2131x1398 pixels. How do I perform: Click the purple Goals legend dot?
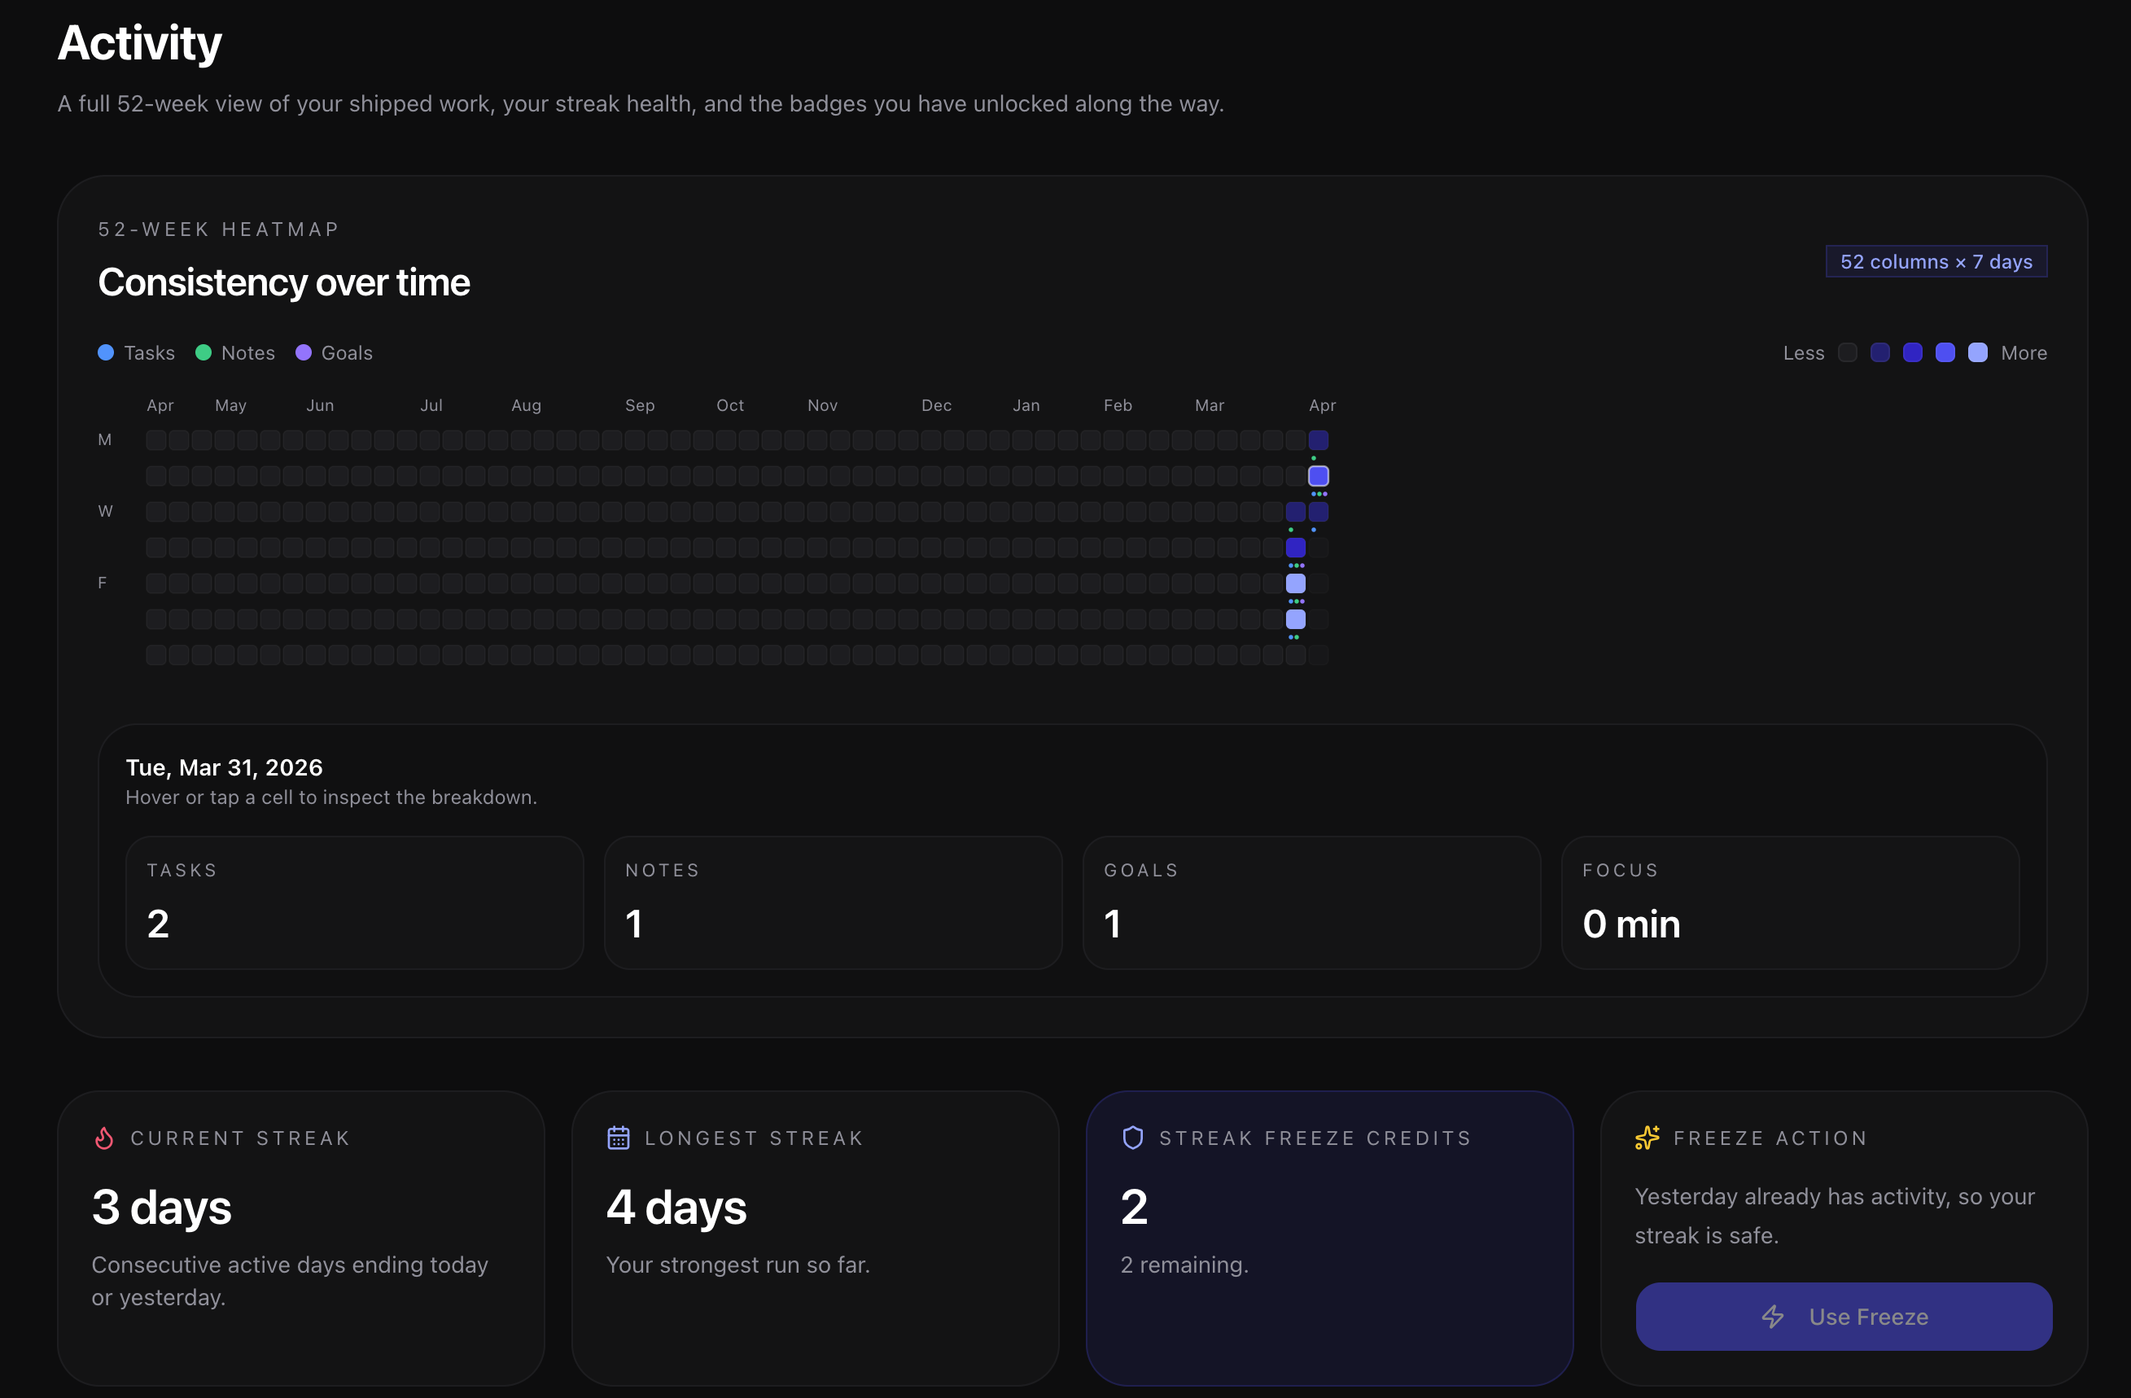(x=304, y=352)
